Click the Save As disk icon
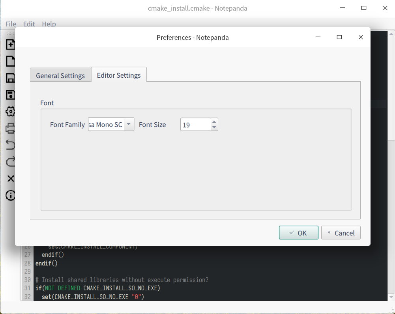This screenshot has height=314, width=395. 10,95
